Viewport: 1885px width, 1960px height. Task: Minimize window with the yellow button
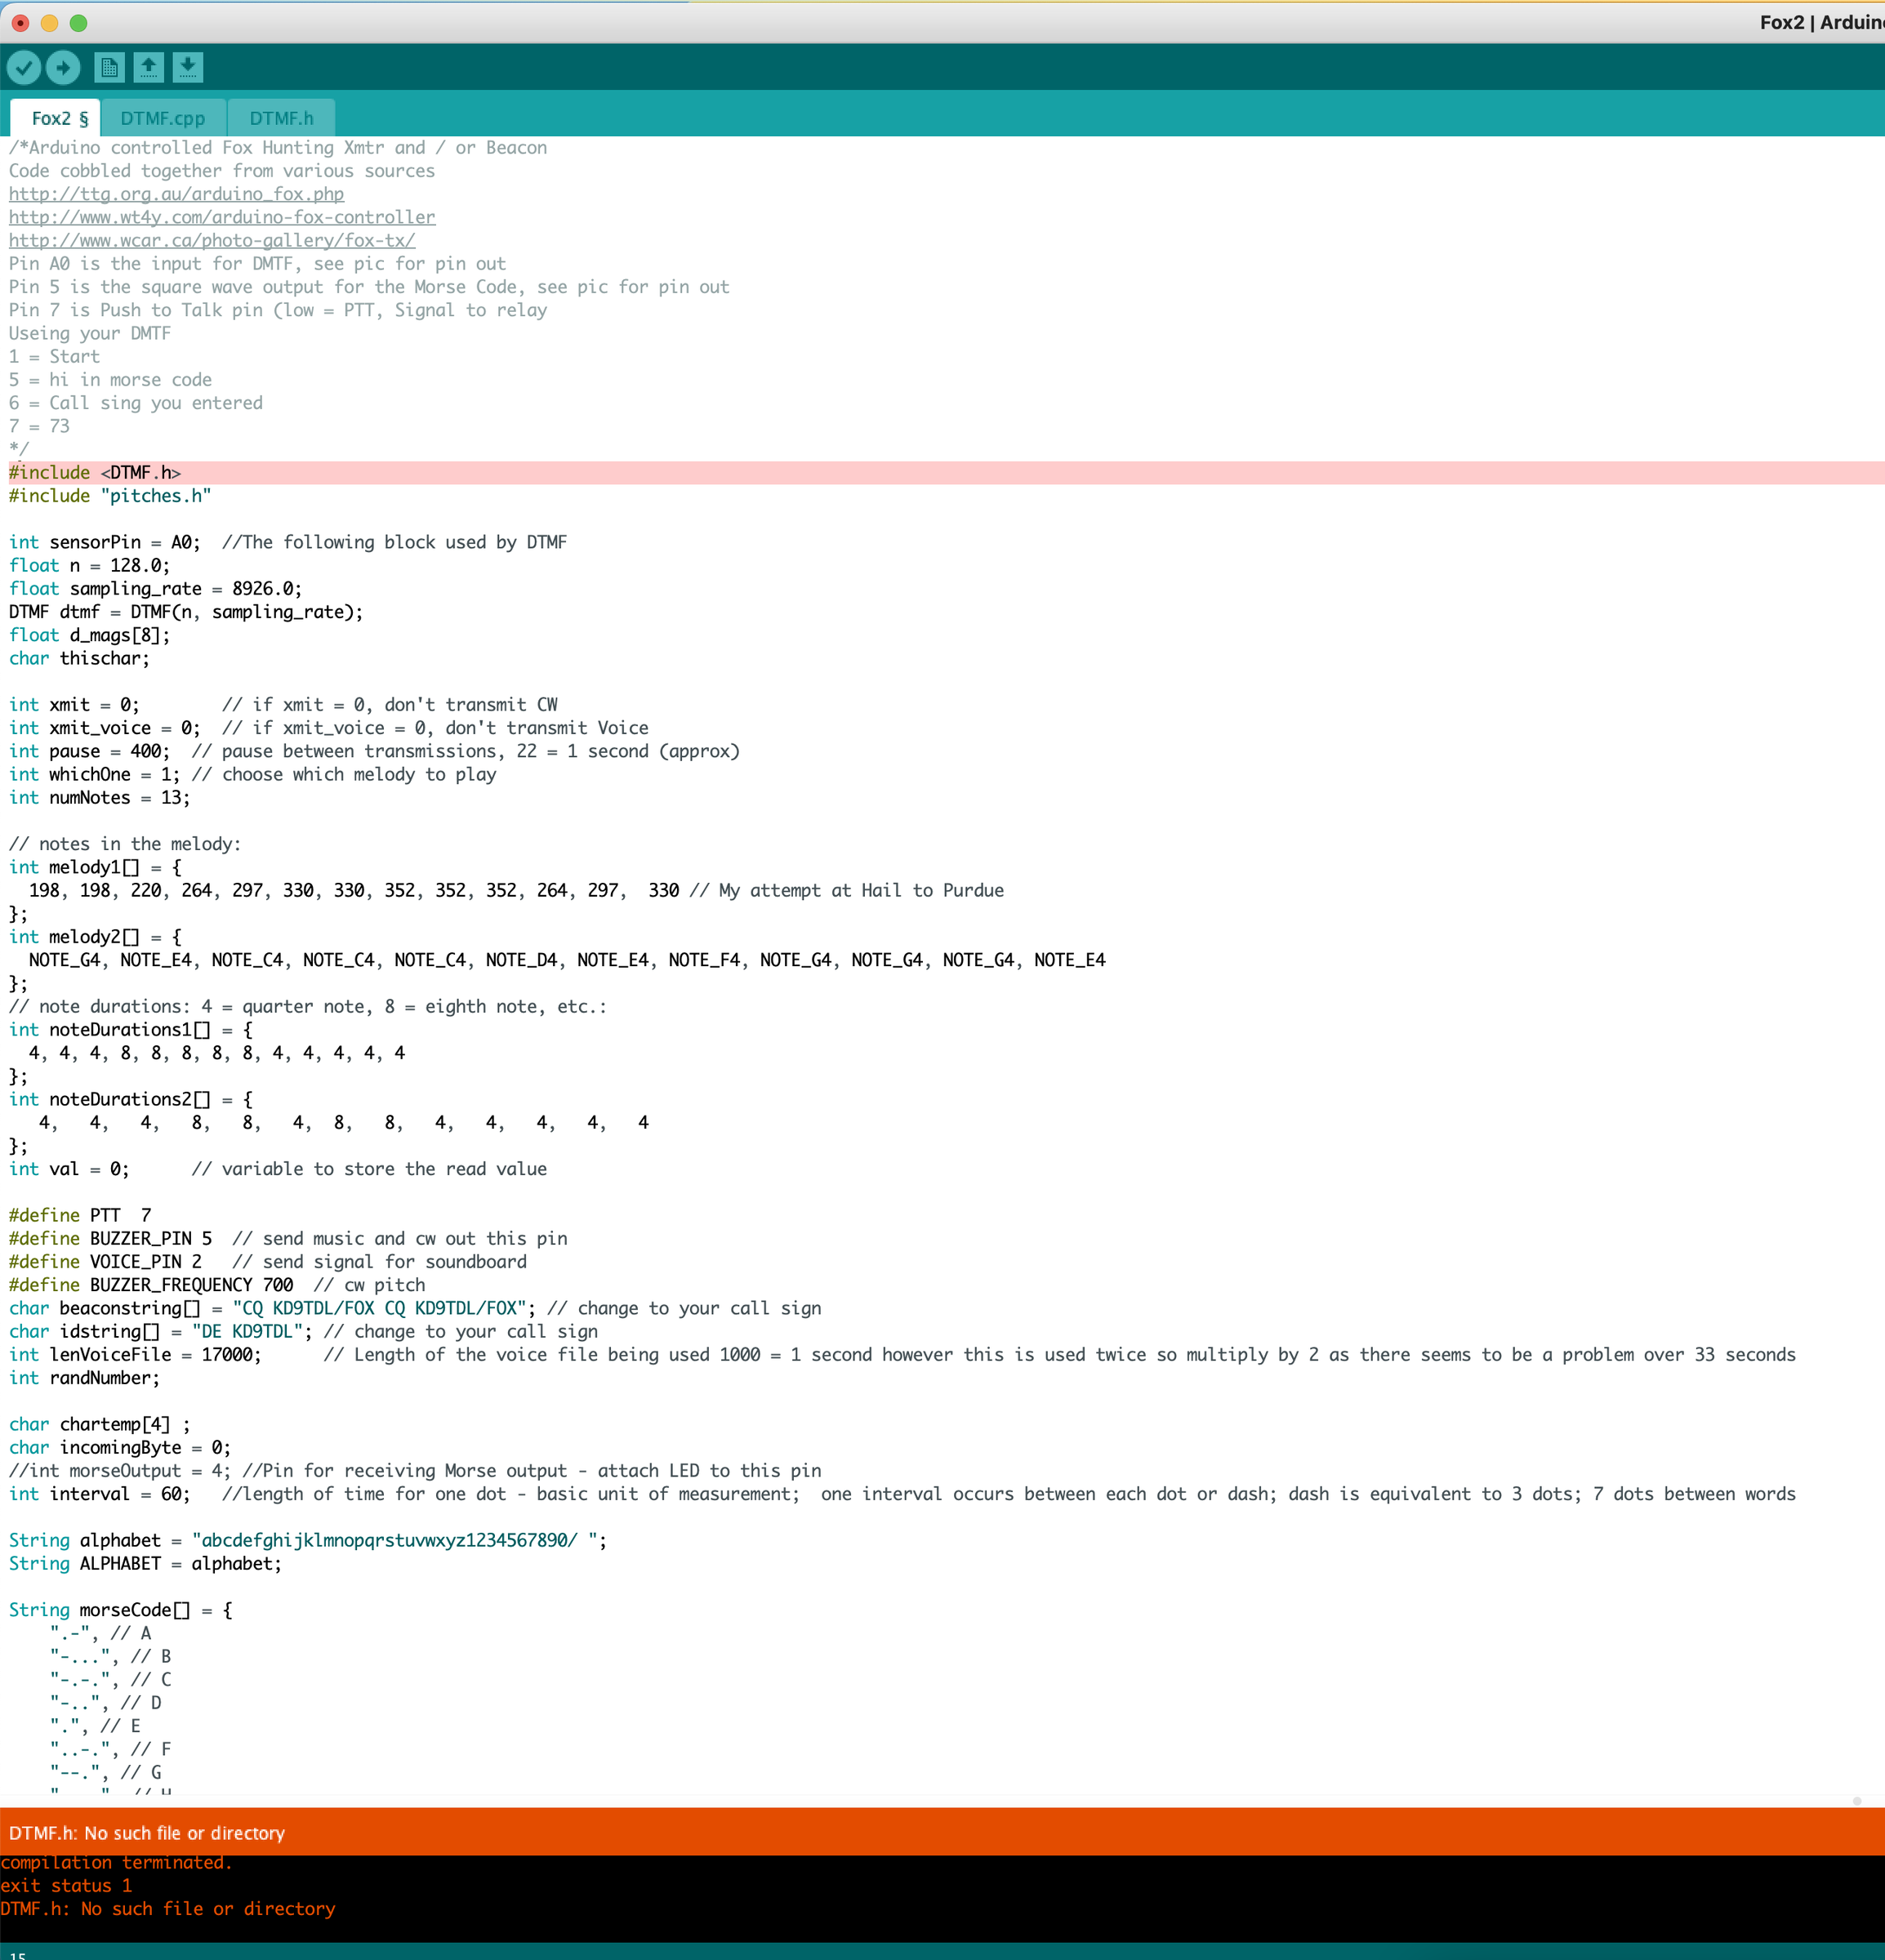pos(49,22)
